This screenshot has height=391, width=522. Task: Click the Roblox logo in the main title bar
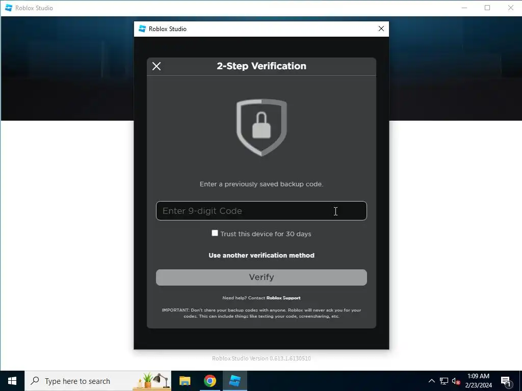(x=9, y=8)
